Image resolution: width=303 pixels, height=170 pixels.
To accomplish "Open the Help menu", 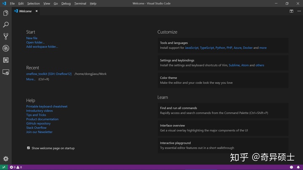I will pyautogui.click(x=93, y=3).
